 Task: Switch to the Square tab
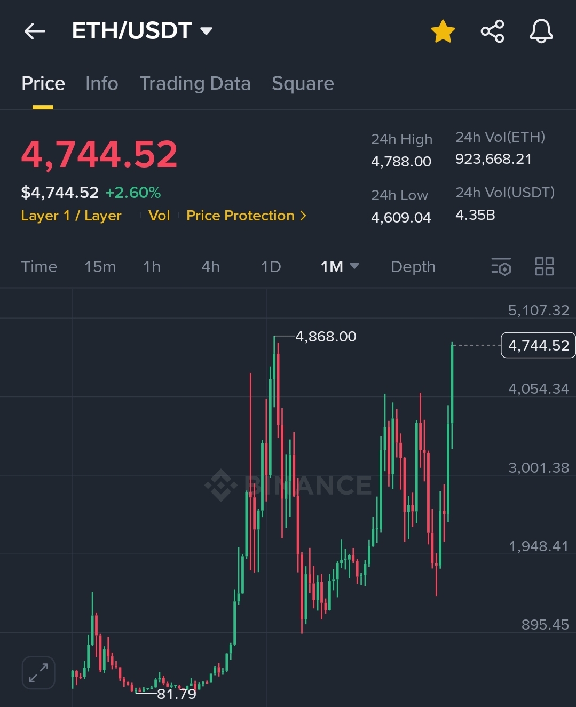pos(303,83)
